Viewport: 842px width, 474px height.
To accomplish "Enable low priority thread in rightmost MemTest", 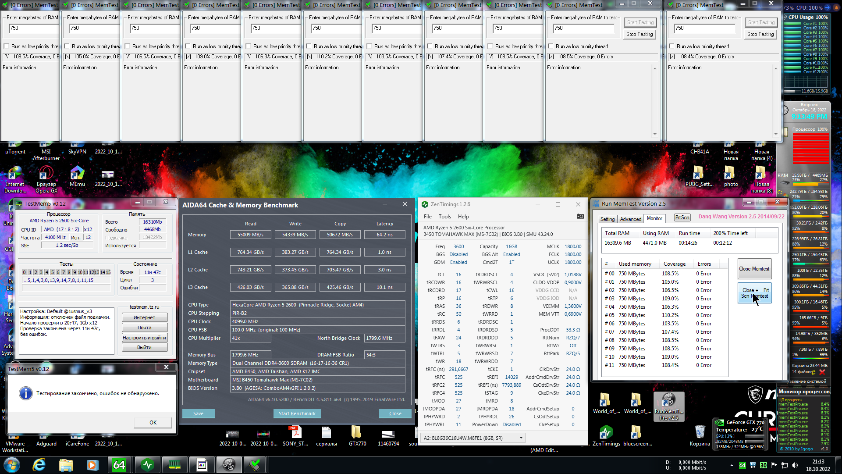I will (x=671, y=46).
